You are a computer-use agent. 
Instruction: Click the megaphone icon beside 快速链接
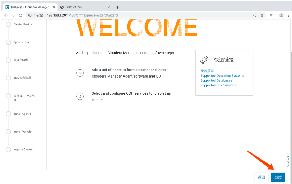(204, 60)
